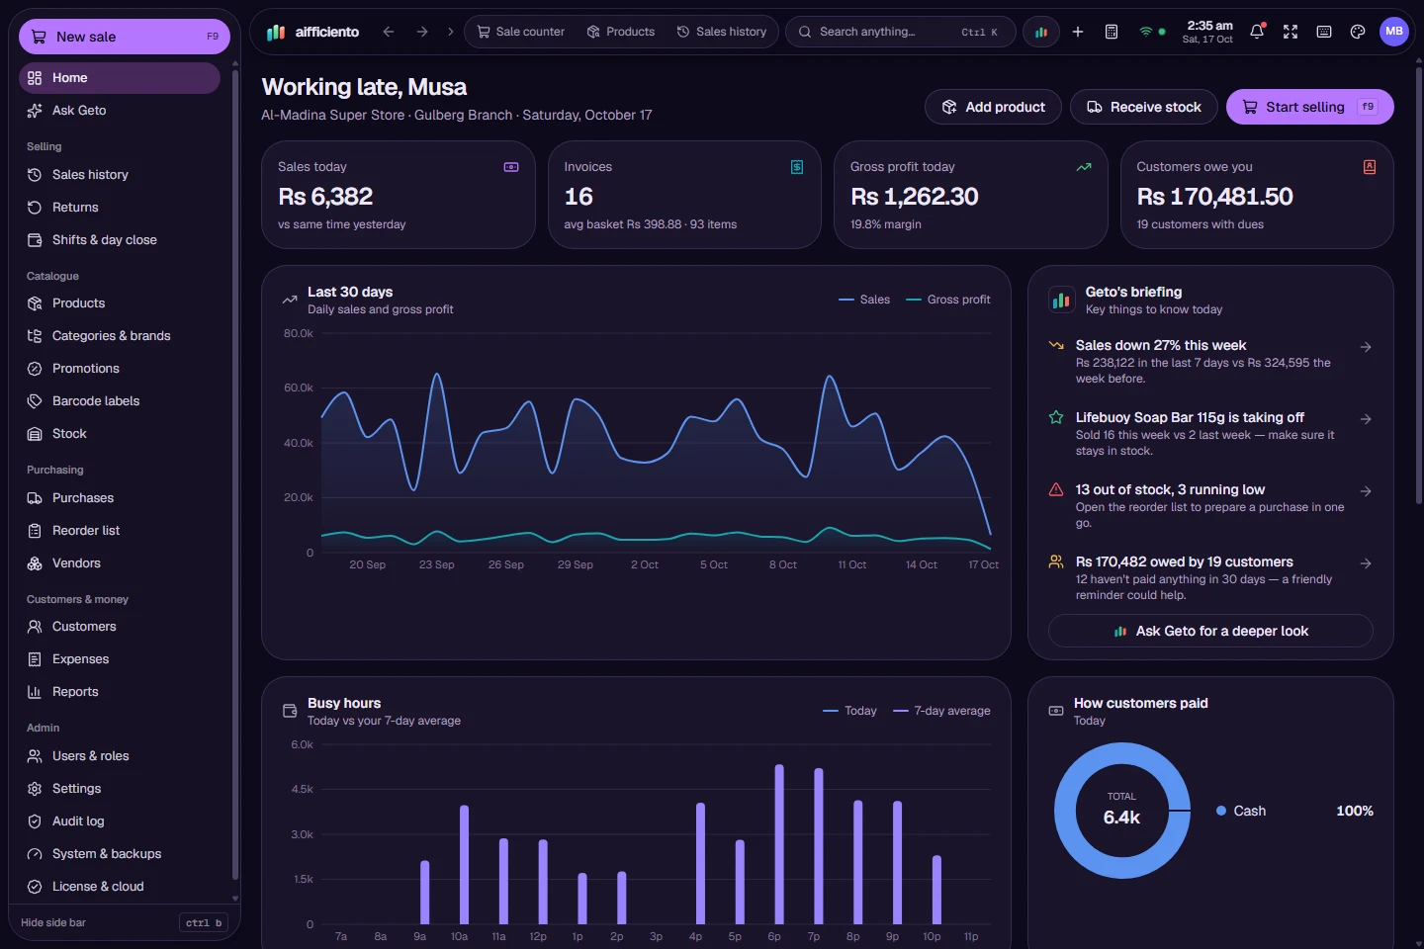
Task: Open Sale counter tab in top bar
Action: (x=521, y=32)
